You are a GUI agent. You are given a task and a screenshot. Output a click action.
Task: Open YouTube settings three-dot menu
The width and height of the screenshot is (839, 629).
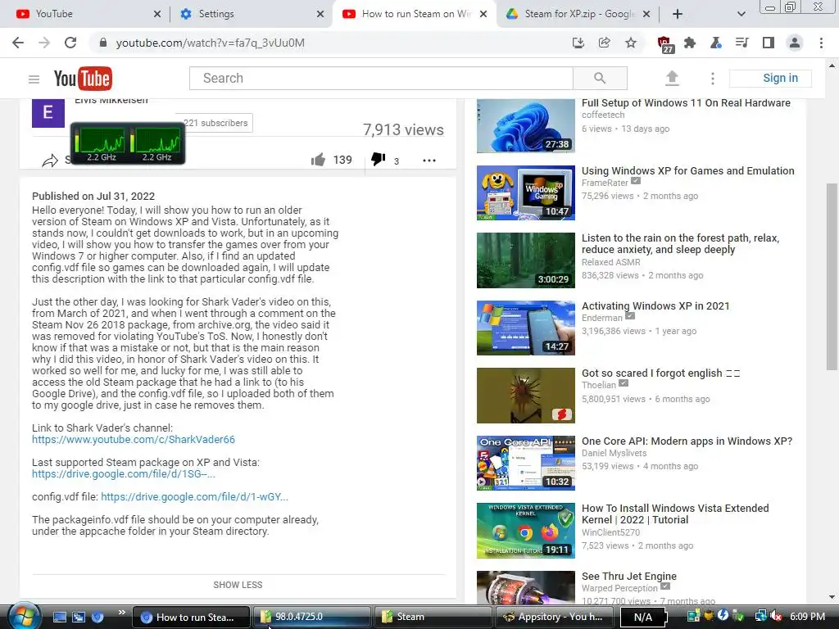[712, 79]
